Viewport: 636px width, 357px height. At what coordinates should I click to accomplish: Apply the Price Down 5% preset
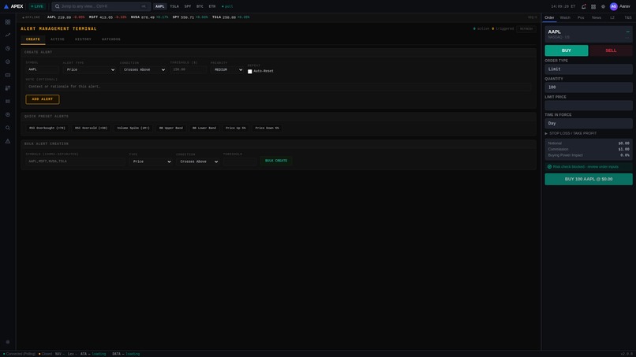[267, 128]
